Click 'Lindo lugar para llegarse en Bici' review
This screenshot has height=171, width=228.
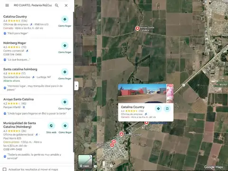pos(37,114)
